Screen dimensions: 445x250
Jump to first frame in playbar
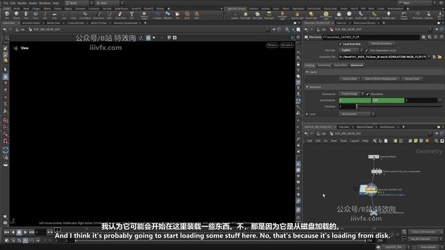[6, 233]
